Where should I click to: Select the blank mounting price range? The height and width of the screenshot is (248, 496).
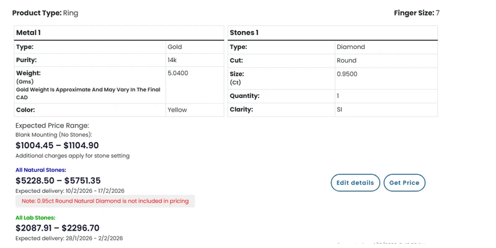click(x=57, y=145)
